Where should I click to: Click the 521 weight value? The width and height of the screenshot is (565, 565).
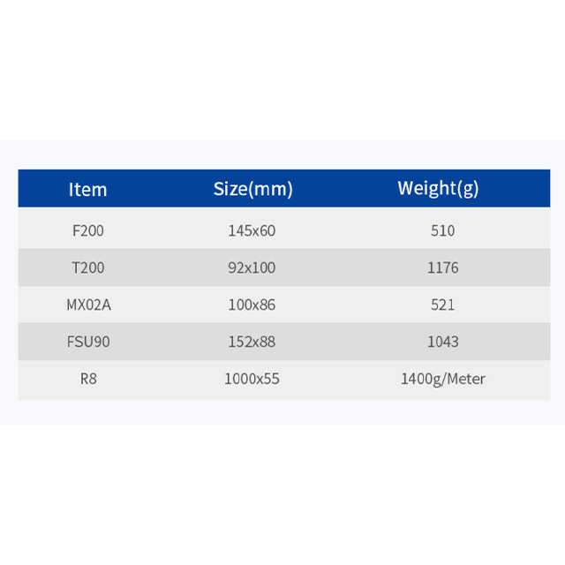point(443,305)
